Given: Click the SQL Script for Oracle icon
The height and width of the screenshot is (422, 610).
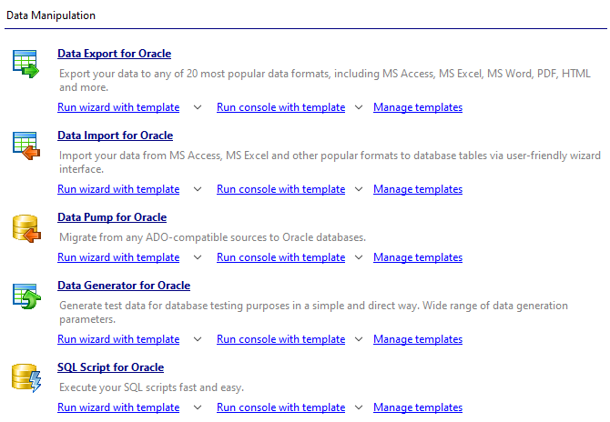Looking at the screenshot, I should (26, 378).
